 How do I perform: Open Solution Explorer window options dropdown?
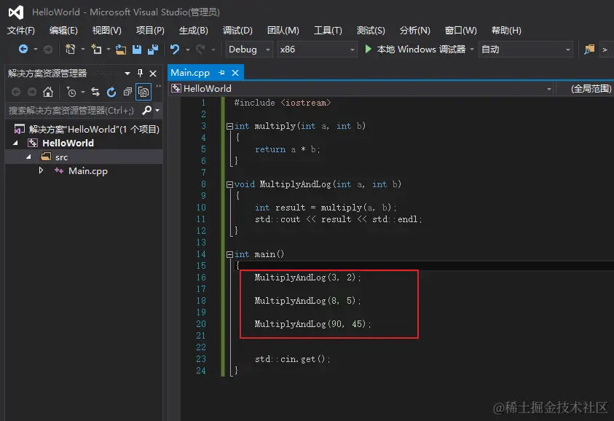[x=127, y=74]
